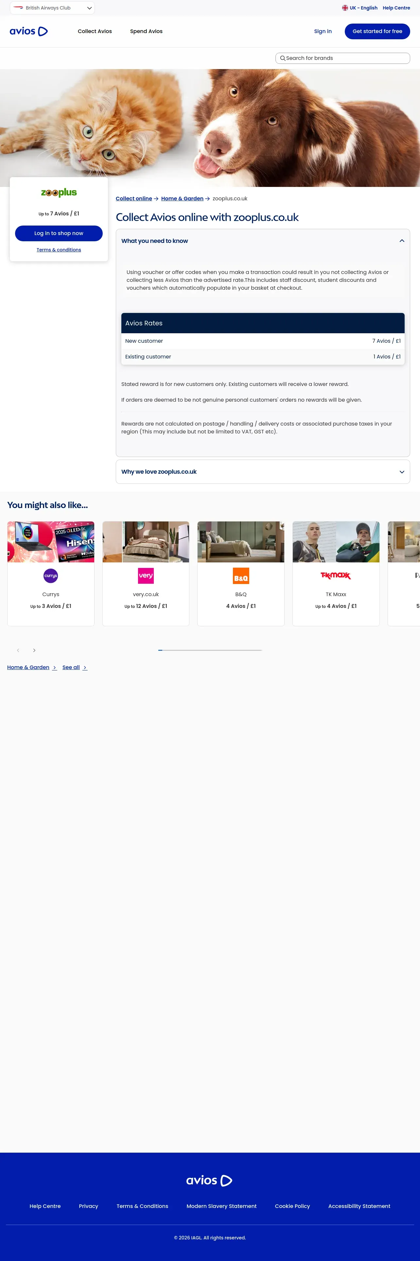420x1261 pixels.
Task: Click Up to 12 Avios / £1 rate
Action: (146, 607)
